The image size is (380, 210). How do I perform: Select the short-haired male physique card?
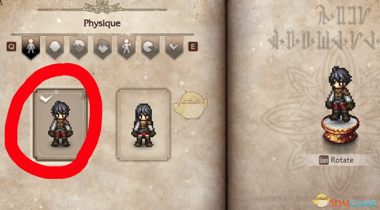(60, 125)
